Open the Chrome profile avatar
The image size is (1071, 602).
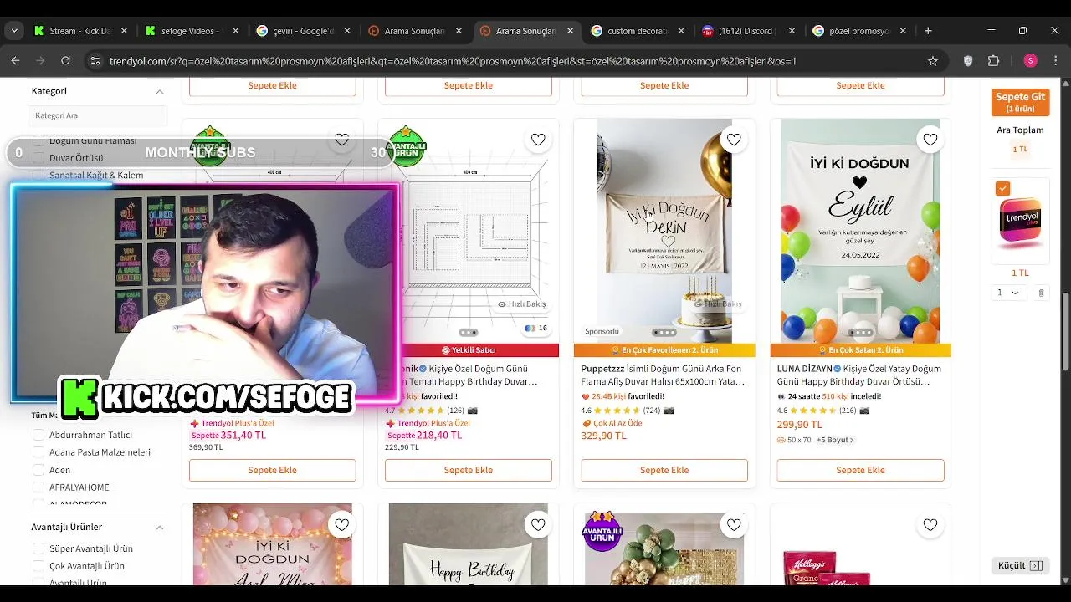click(x=1030, y=61)
